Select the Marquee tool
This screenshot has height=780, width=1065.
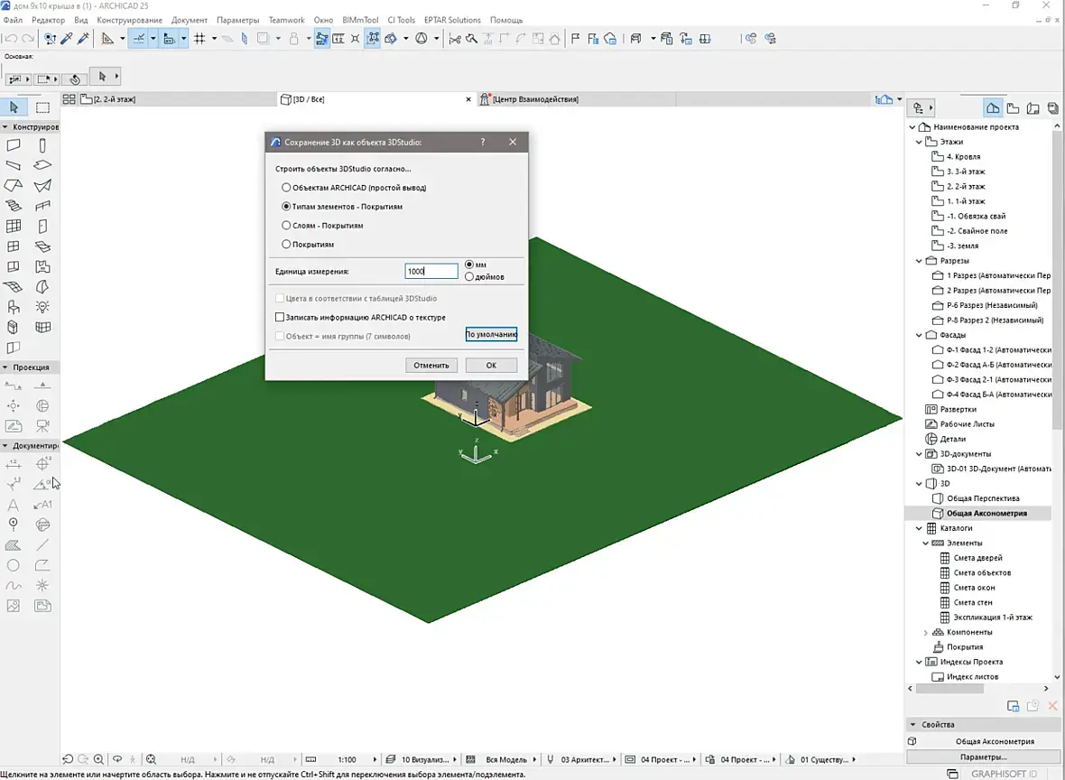(42, 108)
